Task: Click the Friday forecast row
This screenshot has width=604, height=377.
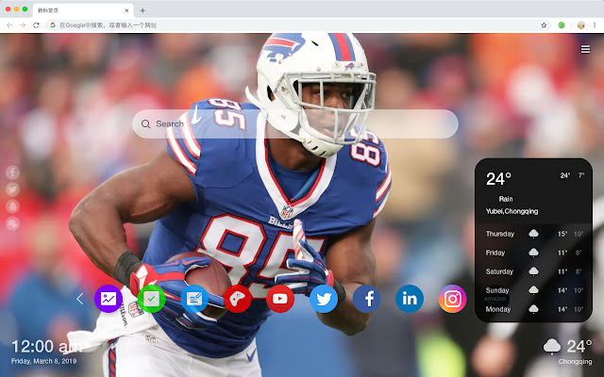Action: point(534,253)
